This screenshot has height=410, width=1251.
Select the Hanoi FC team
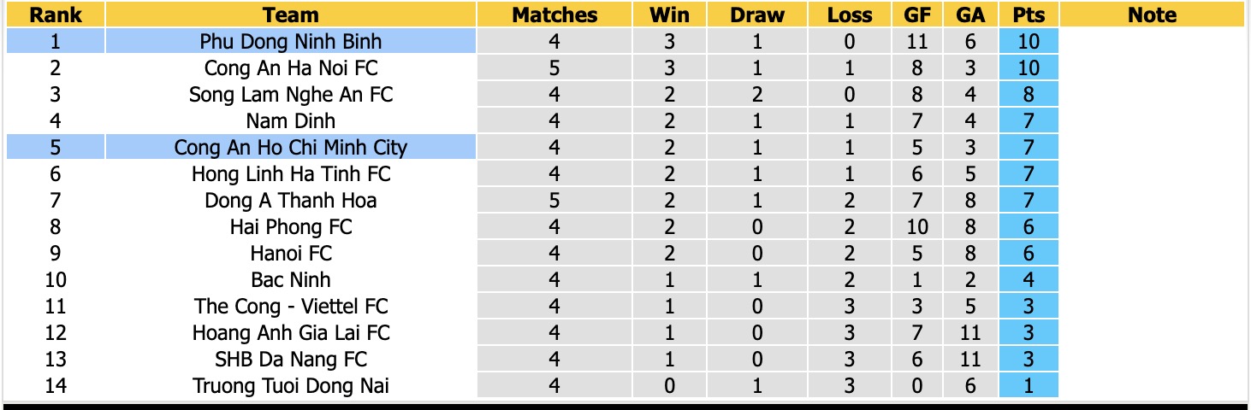[x=291, y=253]
